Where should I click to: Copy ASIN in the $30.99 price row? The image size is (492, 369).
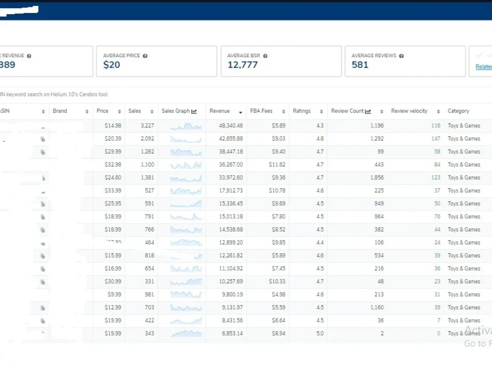(x=43, y=282)
